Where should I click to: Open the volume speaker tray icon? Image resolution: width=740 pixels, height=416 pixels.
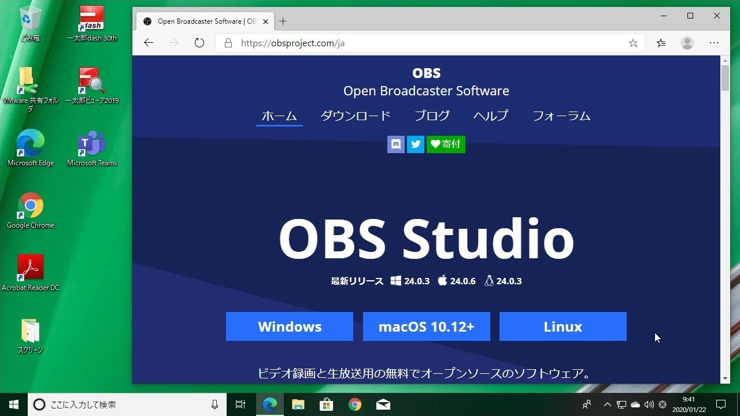pos(649,404)
